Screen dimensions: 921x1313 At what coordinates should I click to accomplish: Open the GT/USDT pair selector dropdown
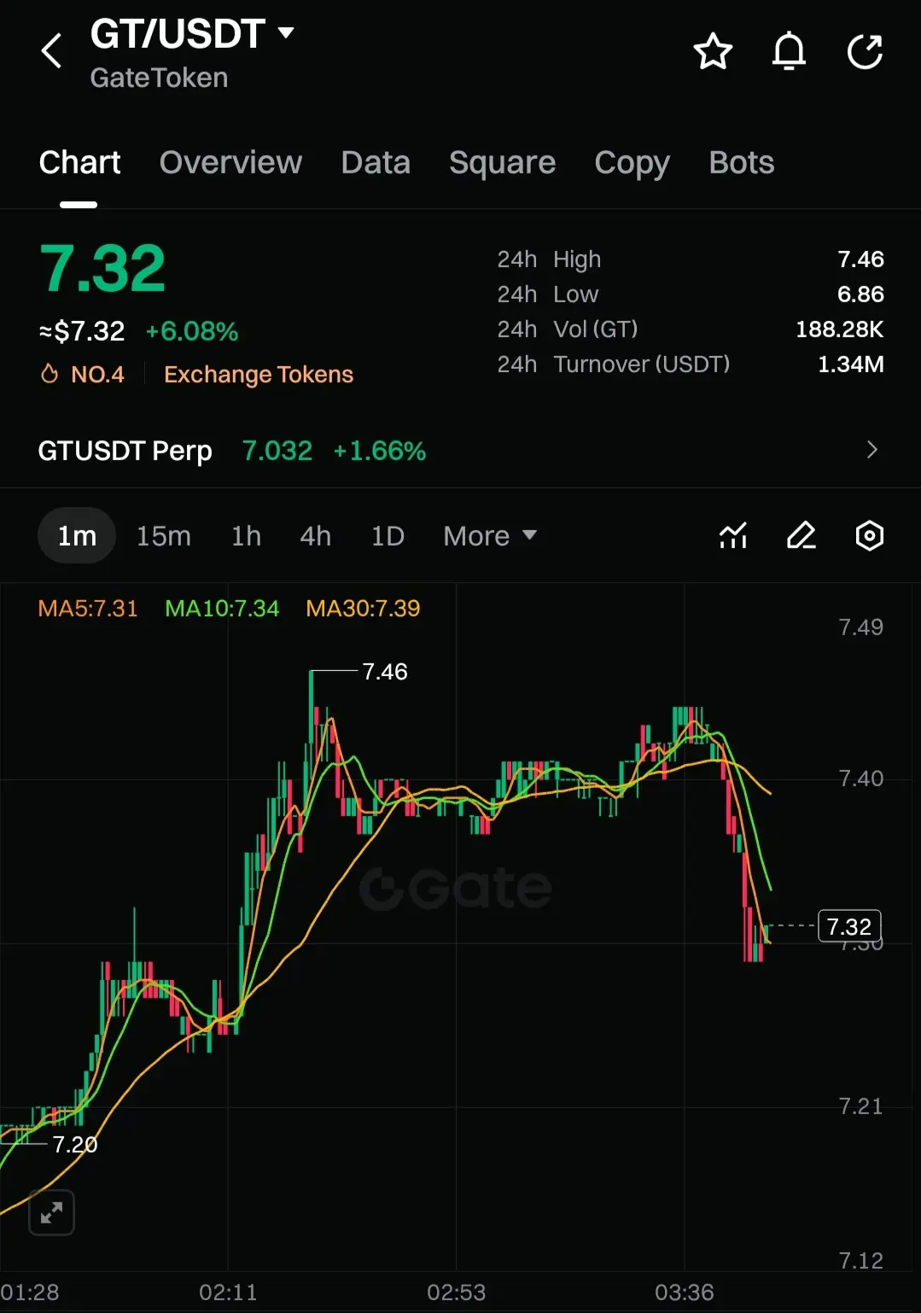click(x=192, y=34)
